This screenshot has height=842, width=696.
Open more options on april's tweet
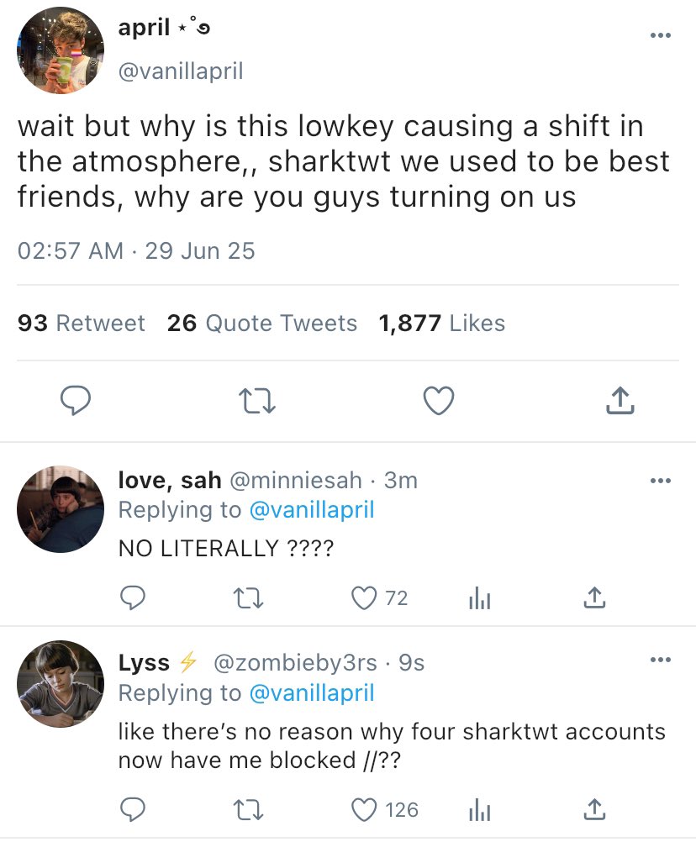point(661,35)
